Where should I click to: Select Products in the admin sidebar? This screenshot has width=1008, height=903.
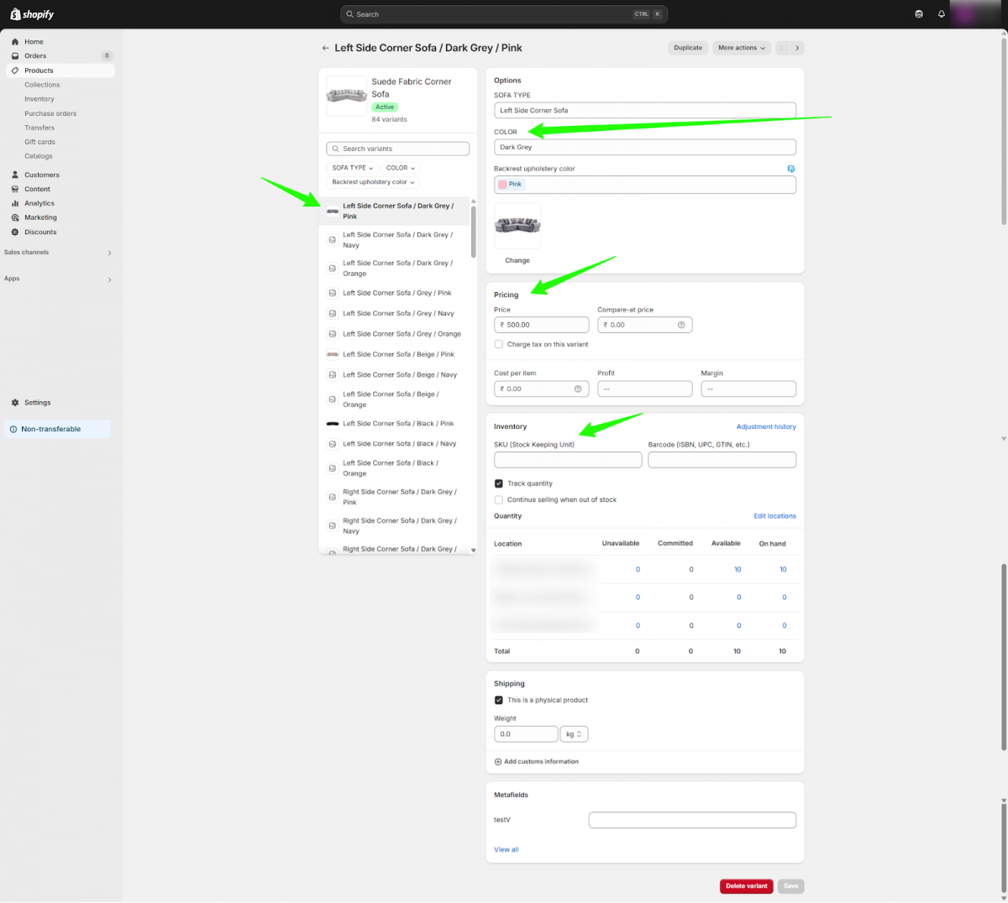[x=40, y=70]
